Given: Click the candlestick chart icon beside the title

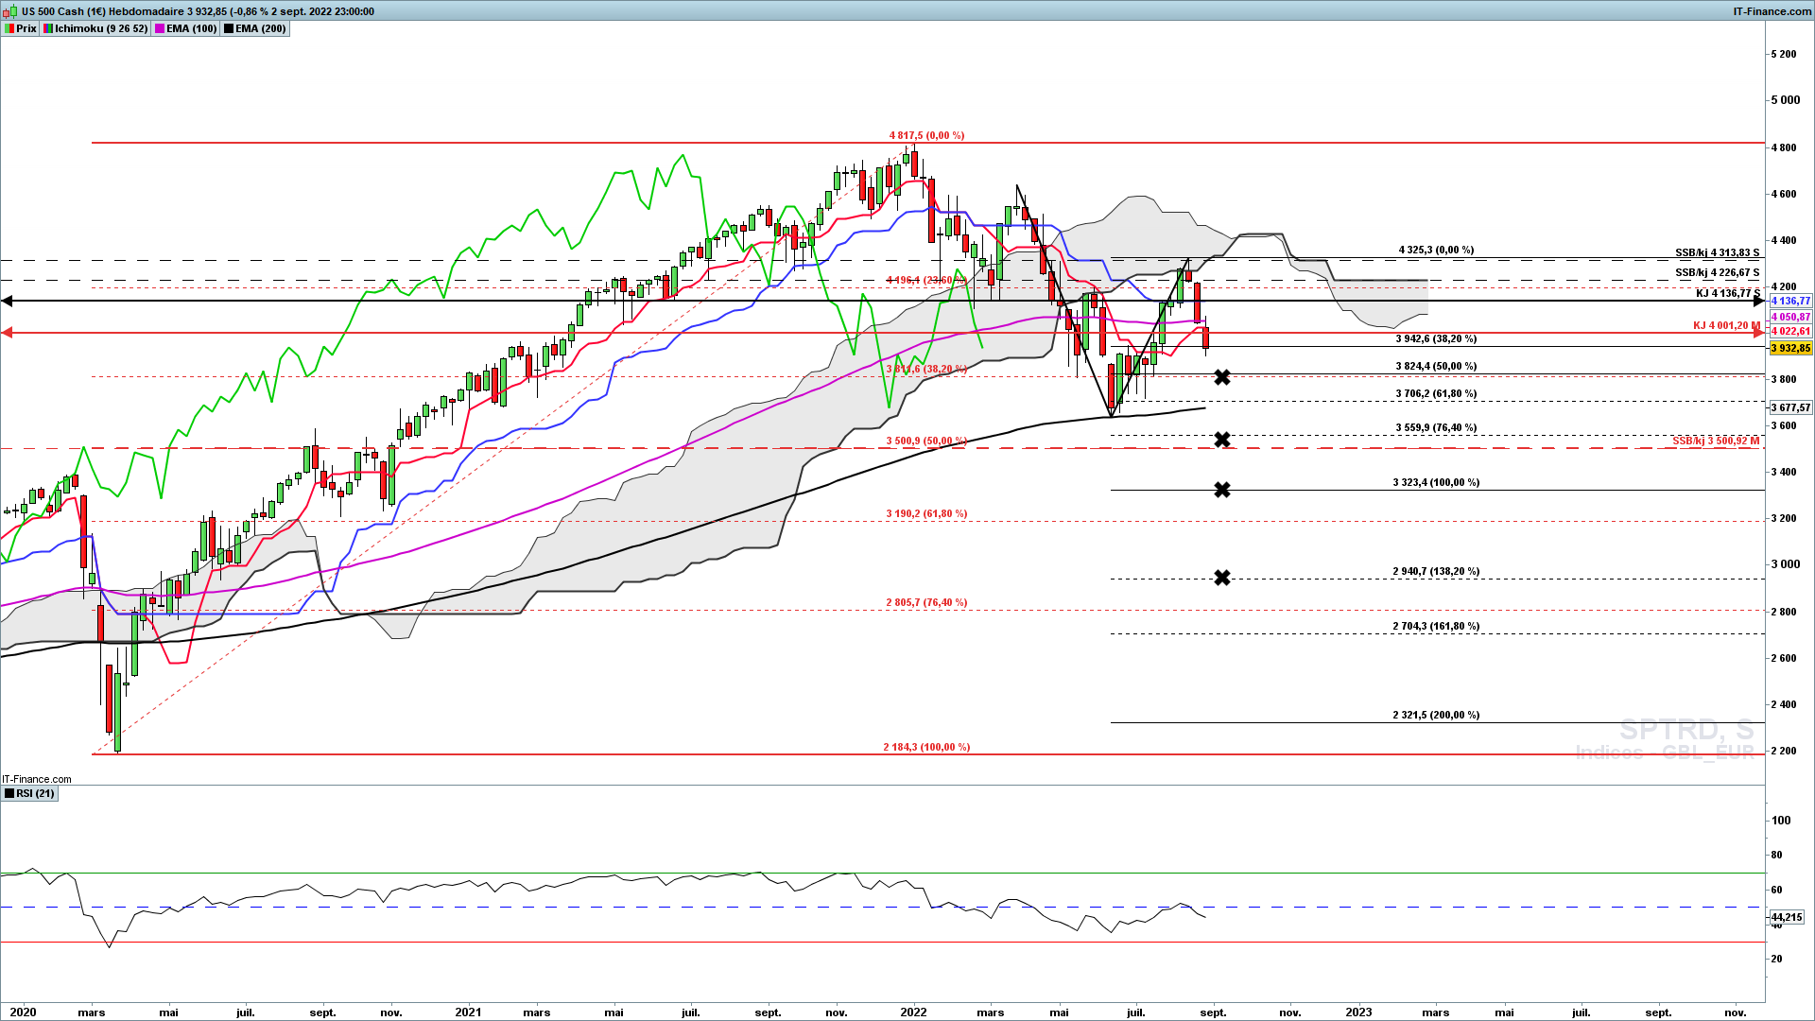Looking at the screenshot, I should tap(10, 11).
